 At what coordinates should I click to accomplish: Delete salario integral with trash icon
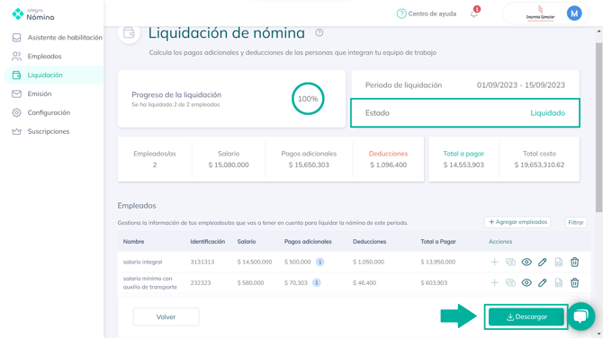pos(574,262)
